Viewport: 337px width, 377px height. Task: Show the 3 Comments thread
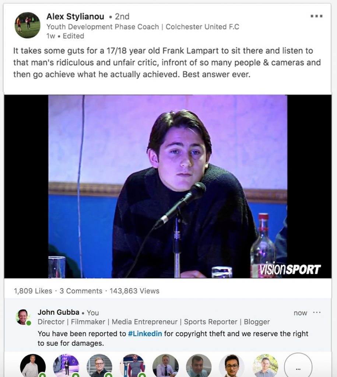pyautogui.click(x=81, y=291)
